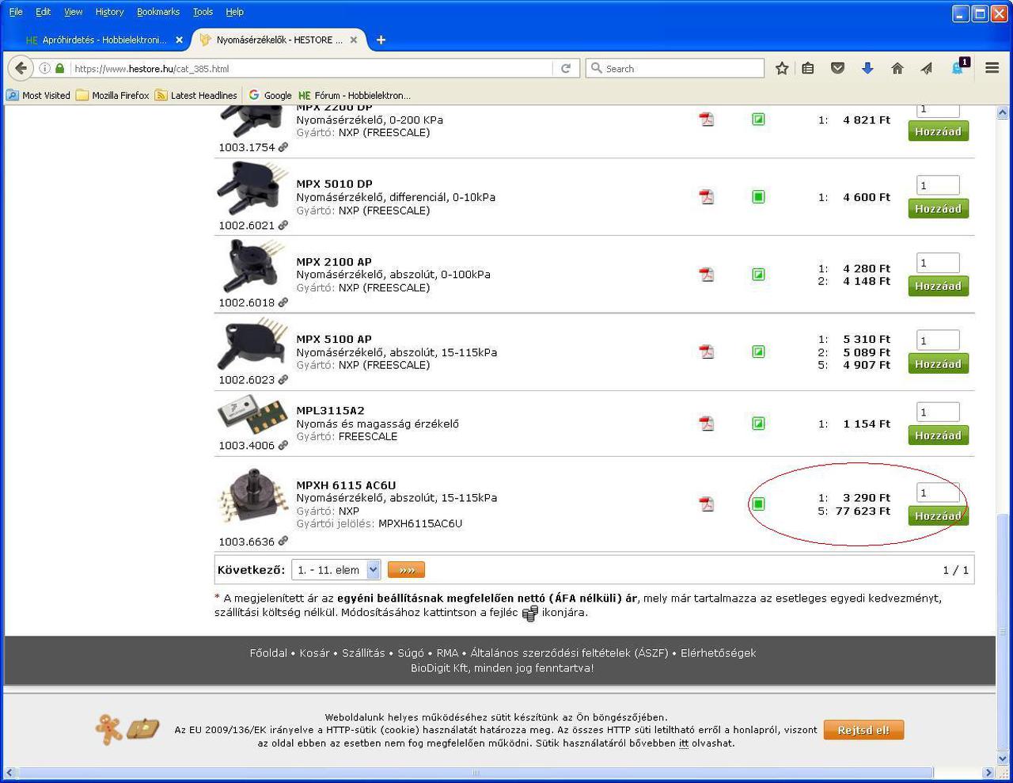Image resolution: width=1013 pixels, height=783 pixels.
Task: Open the Bookmarks menu
Action: [158, 12]
